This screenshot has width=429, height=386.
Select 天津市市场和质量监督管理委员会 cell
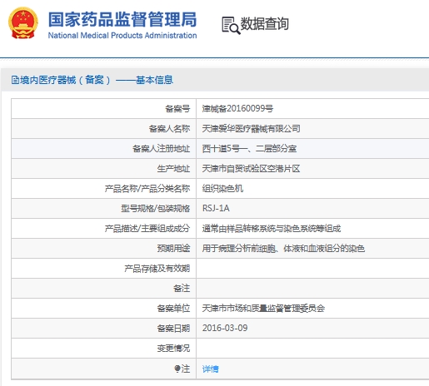click(263, 308)
